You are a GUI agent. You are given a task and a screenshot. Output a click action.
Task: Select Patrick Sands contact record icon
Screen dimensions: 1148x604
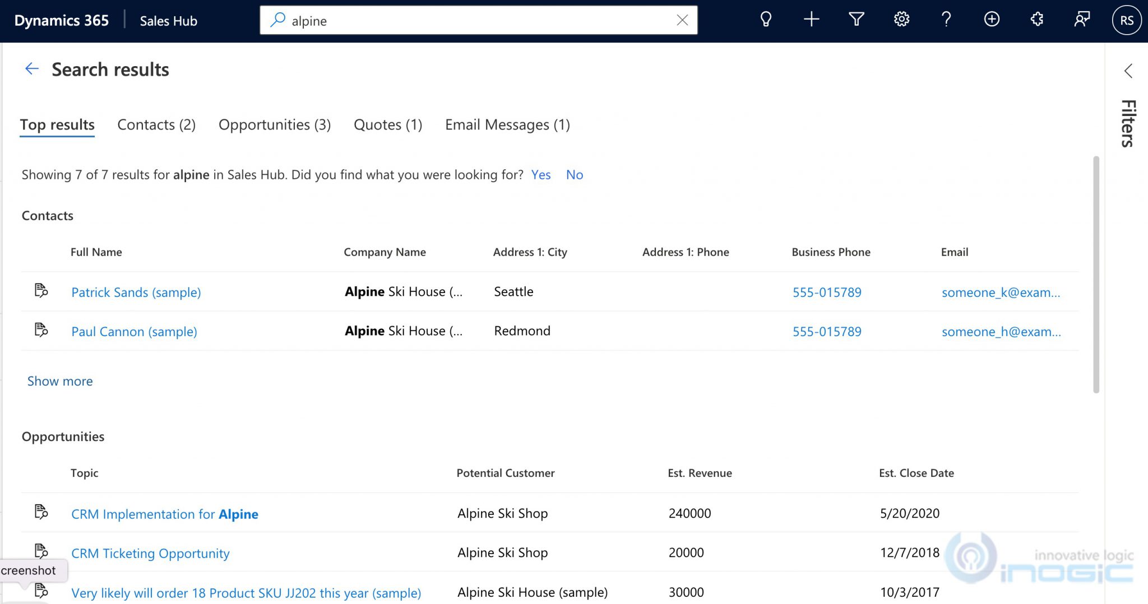[41, 291]
